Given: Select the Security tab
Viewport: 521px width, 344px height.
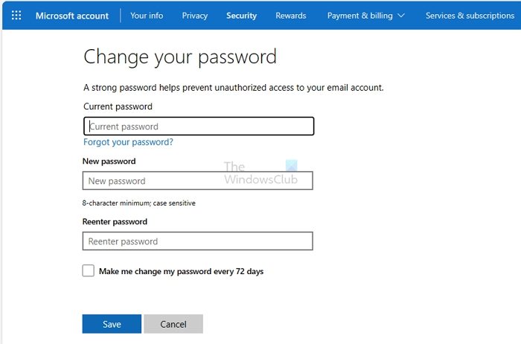Looking at the screenshot, I should [x=241, y=16].
